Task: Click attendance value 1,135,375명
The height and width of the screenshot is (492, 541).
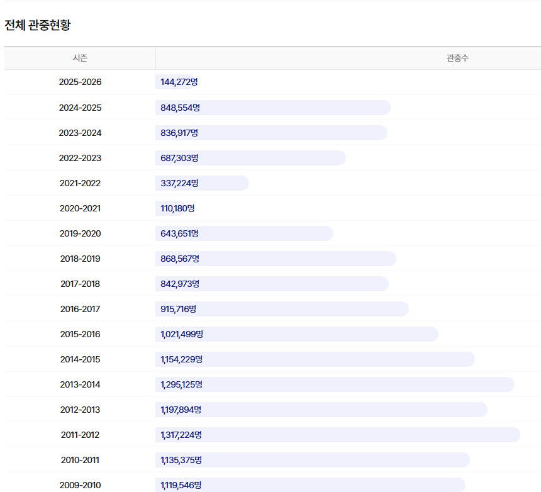Action: [x=181, y=461]
